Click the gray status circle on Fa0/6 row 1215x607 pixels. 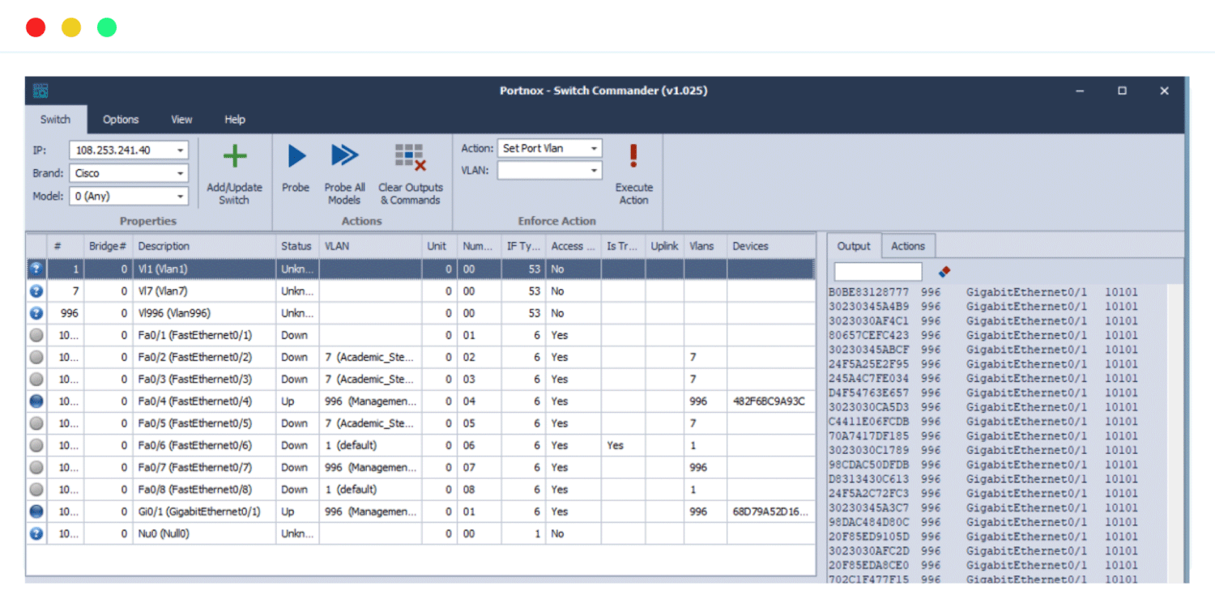coord(35,445)
